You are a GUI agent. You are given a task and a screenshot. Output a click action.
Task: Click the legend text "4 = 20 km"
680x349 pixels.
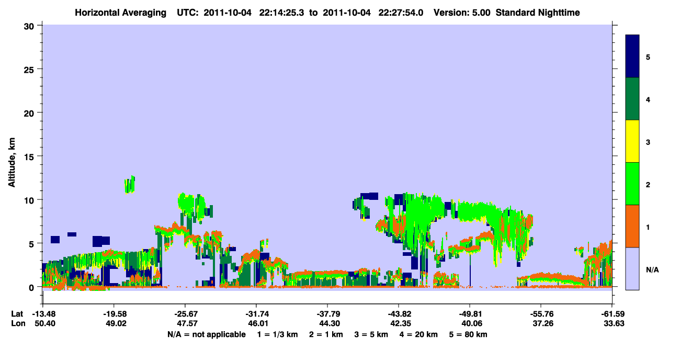point(418,334)
